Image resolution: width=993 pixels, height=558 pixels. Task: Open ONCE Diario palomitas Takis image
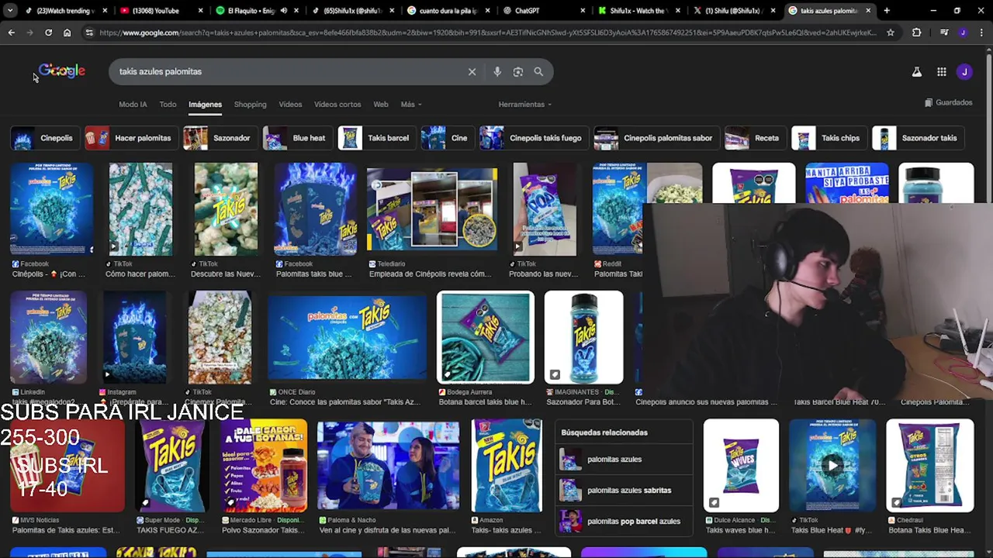coord(347,337)
